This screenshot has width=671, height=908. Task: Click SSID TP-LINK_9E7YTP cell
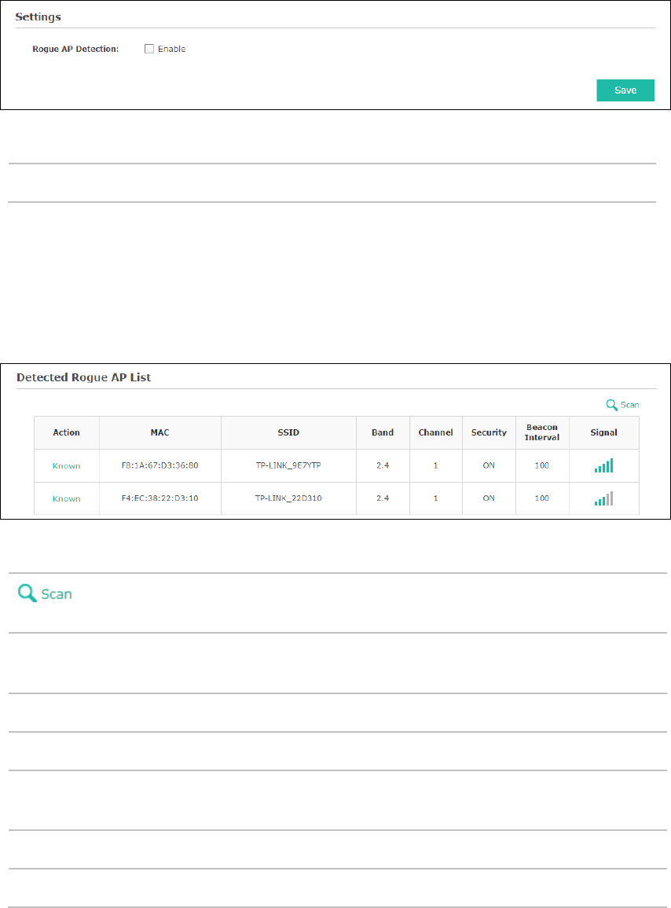tap(288, 465)
